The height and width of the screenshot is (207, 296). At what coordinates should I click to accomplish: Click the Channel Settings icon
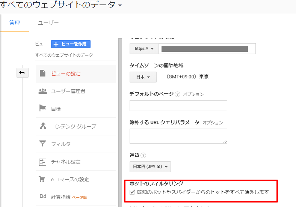[x=42, y=162]
